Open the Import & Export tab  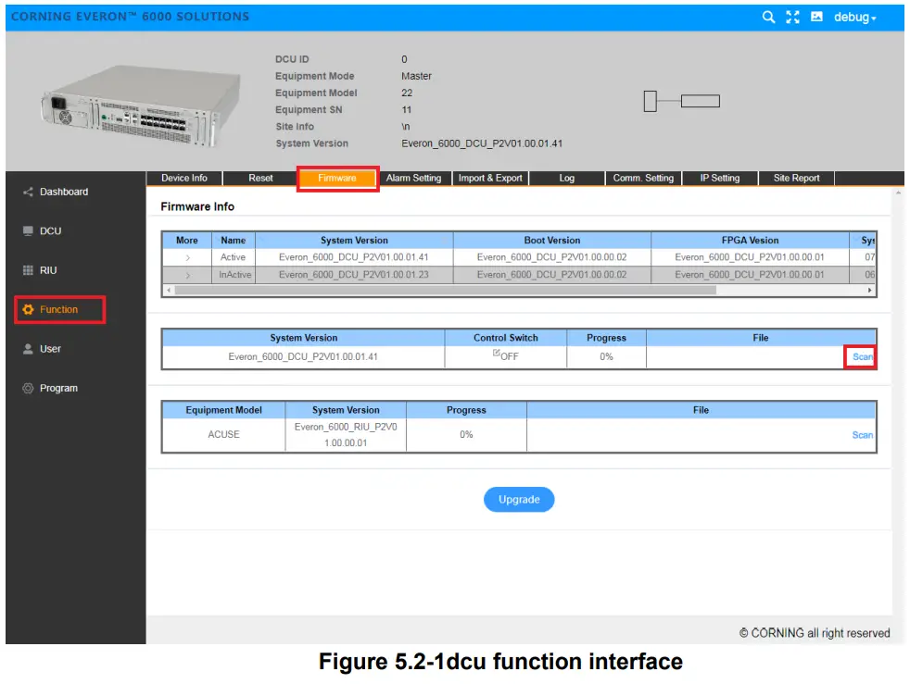point(490,178)
